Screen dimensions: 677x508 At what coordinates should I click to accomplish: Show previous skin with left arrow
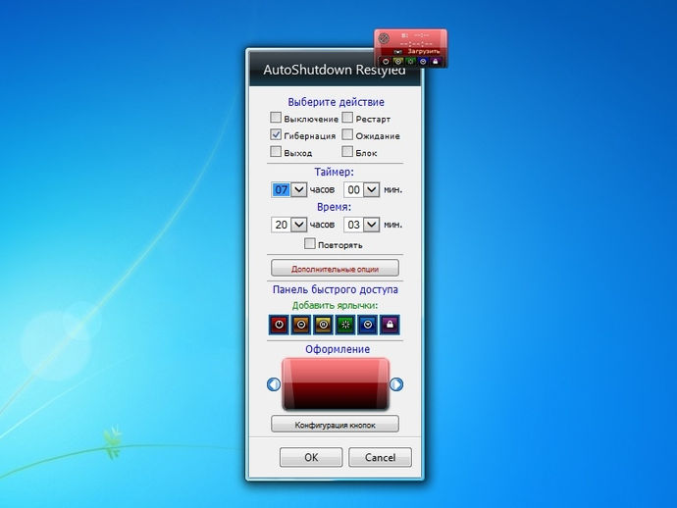pyautogui.click(x=274, y=383)
